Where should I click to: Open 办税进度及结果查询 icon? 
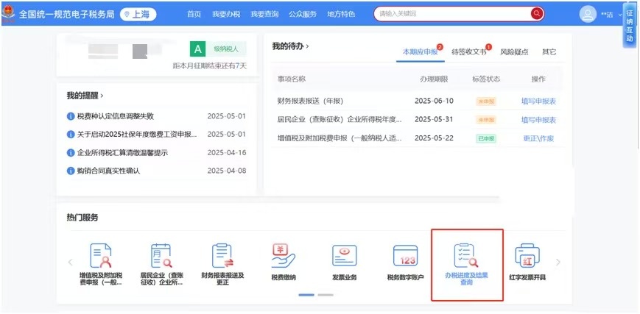[467, 257]
